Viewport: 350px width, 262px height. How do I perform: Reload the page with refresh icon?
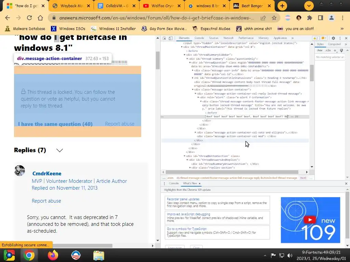(29, 18)
